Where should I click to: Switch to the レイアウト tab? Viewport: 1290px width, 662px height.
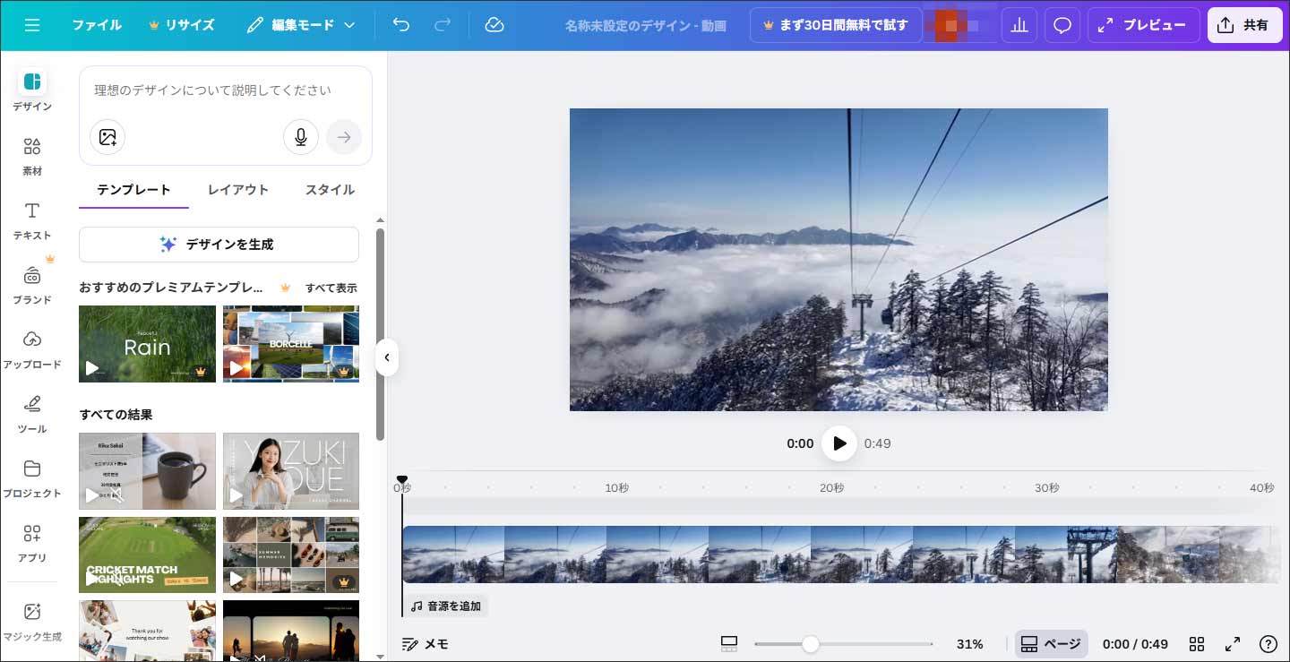[x=238, y=190]
